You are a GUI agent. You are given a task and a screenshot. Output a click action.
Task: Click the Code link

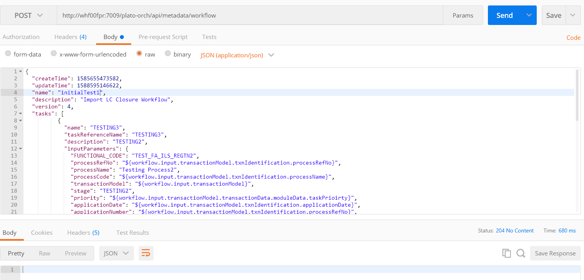(573, 37)
